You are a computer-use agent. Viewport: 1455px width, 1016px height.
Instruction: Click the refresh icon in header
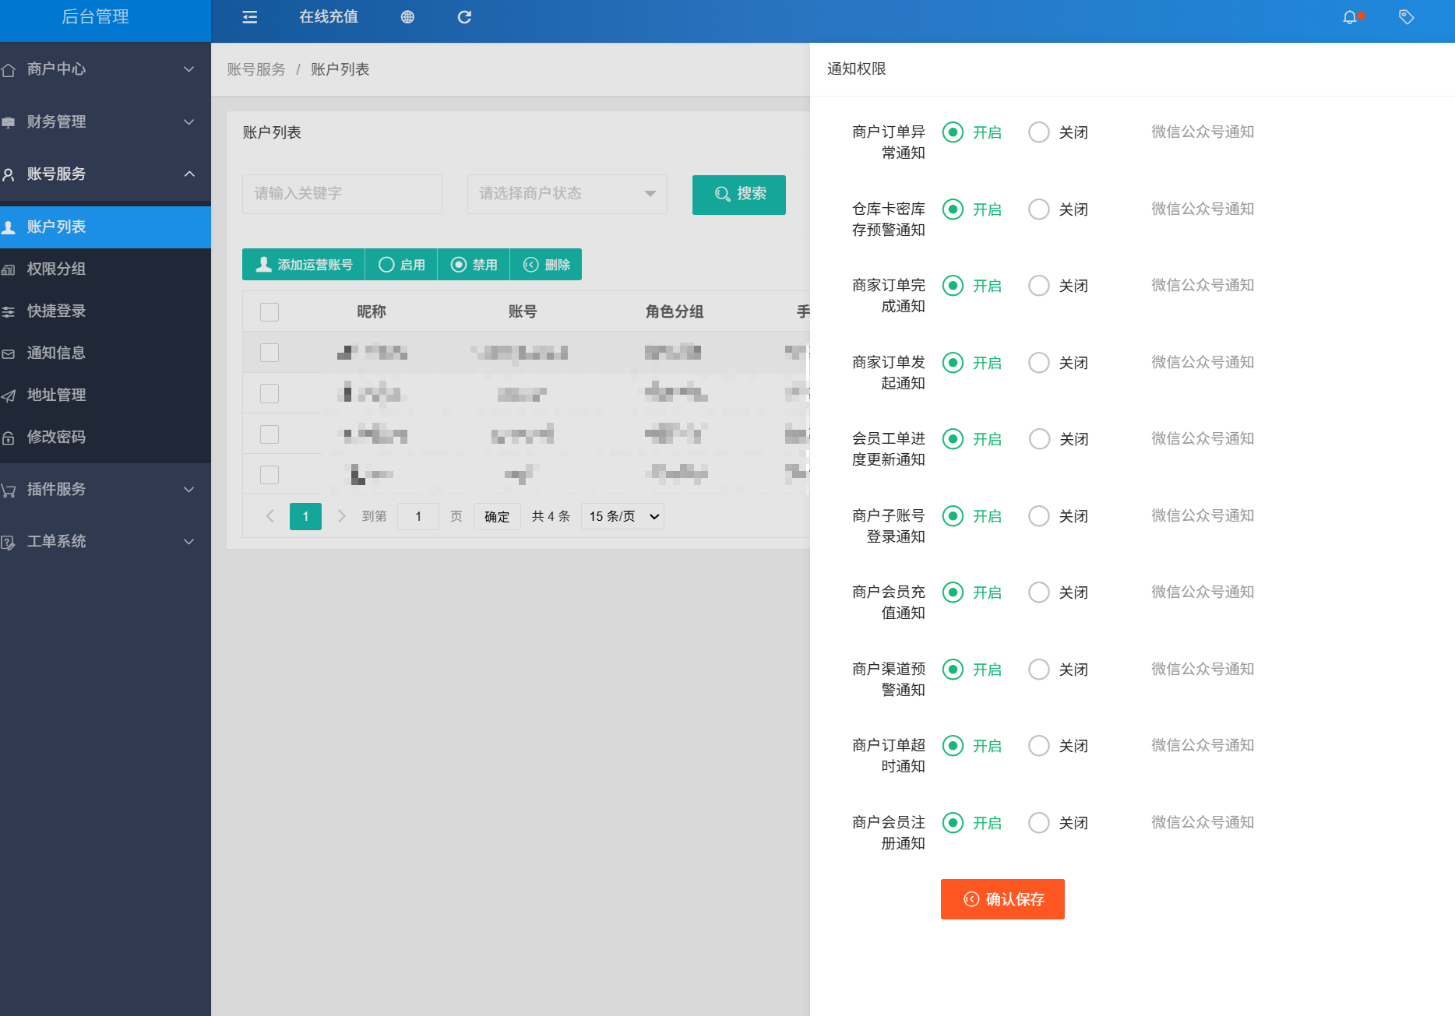coord(464,17)
